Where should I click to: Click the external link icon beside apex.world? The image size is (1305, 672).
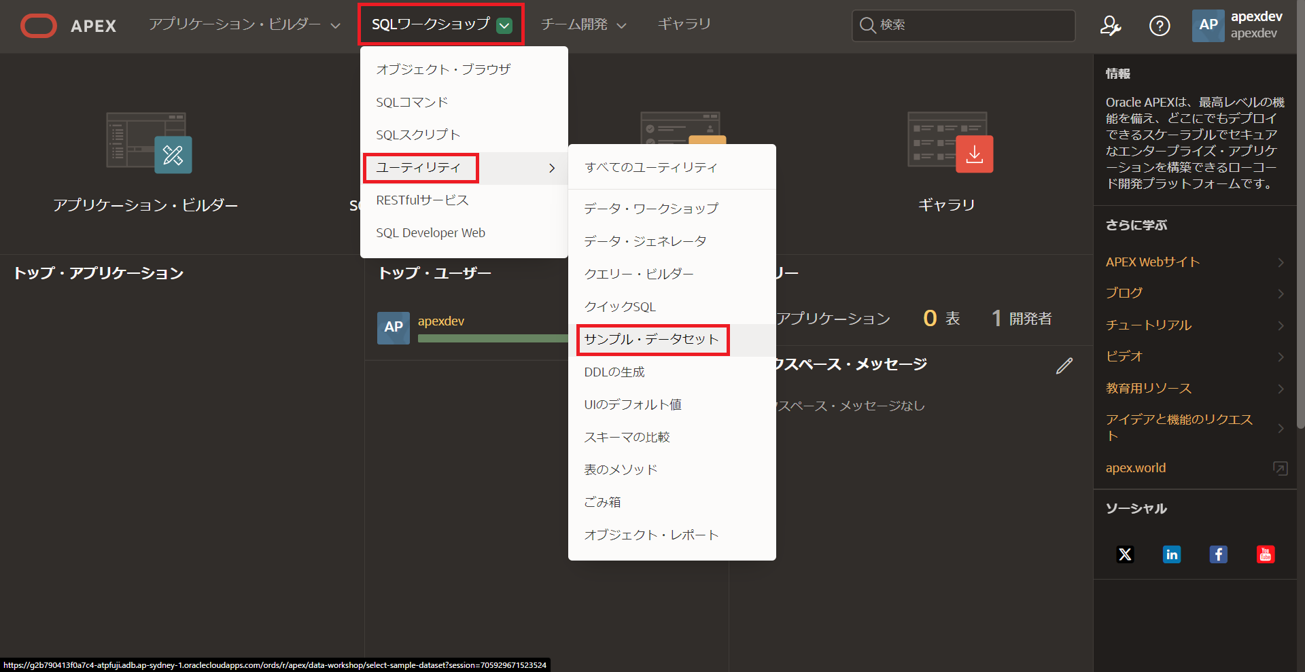tap(1280, 468)
